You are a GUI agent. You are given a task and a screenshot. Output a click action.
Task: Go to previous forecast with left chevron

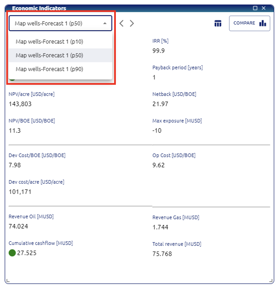point(122,23)
